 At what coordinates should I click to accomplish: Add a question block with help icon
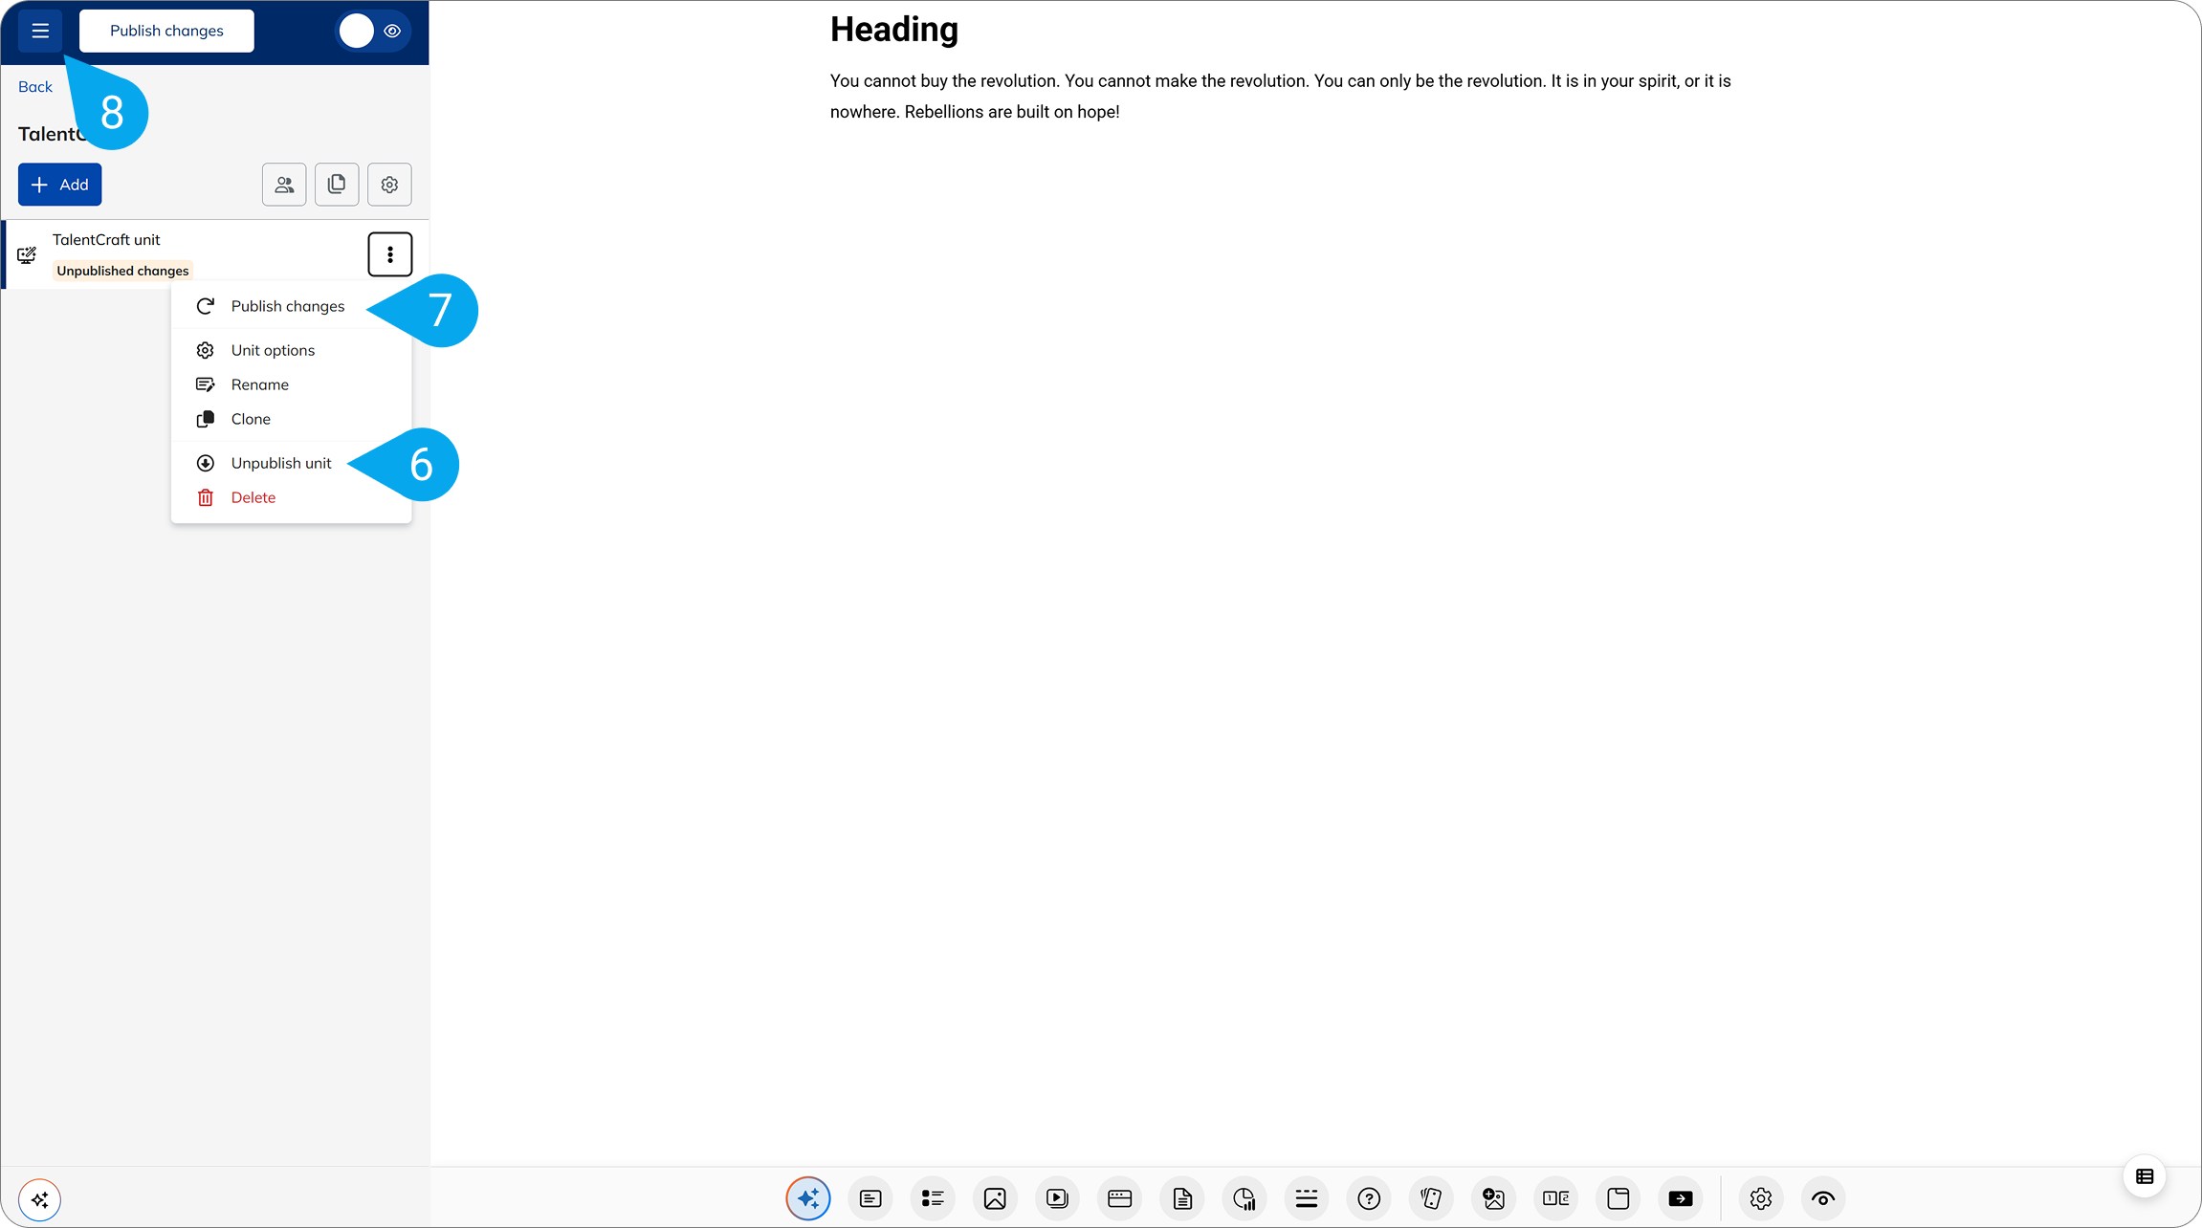point(1369,1198)
